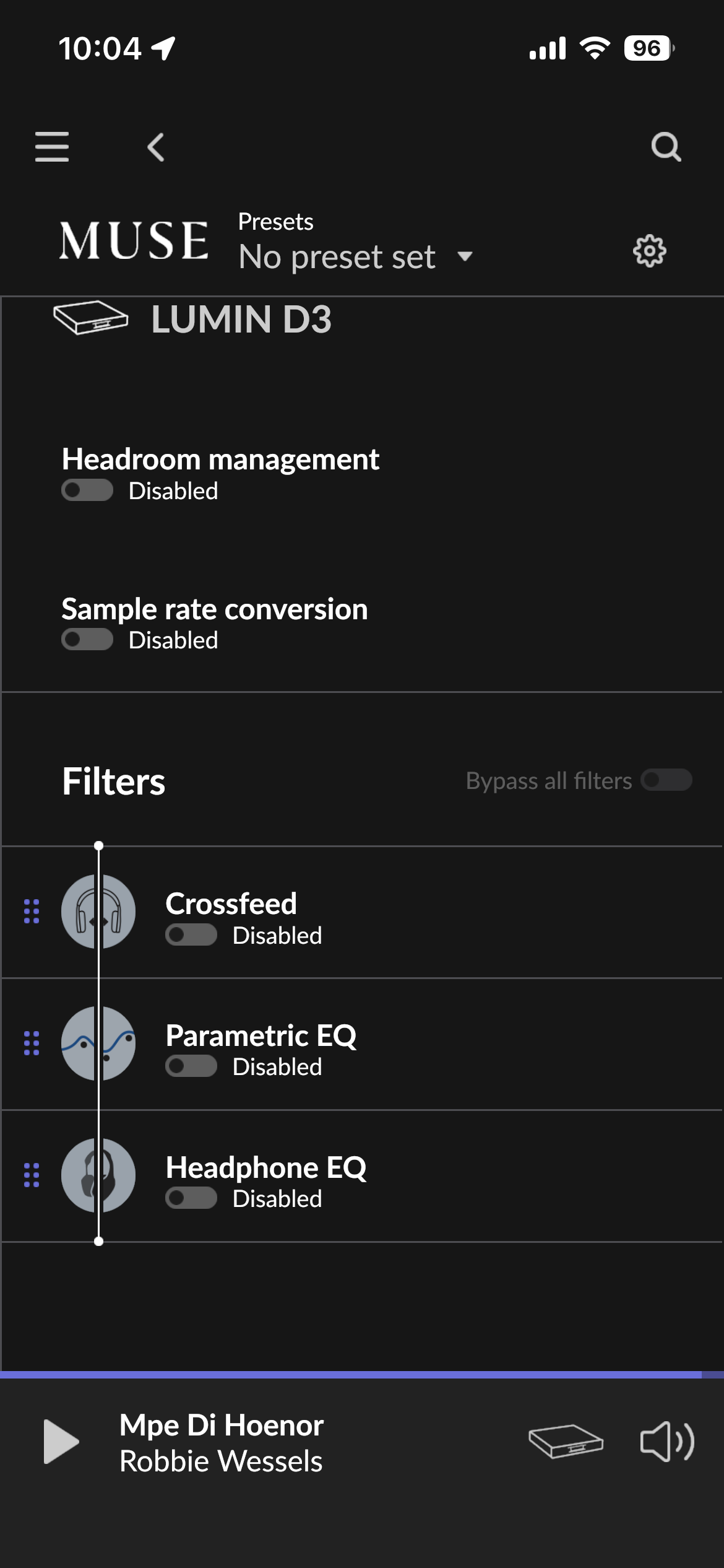The width and height of the screenshot is (724, 1568).
Task: Click the purple track progress bar
Action: 350,1375
